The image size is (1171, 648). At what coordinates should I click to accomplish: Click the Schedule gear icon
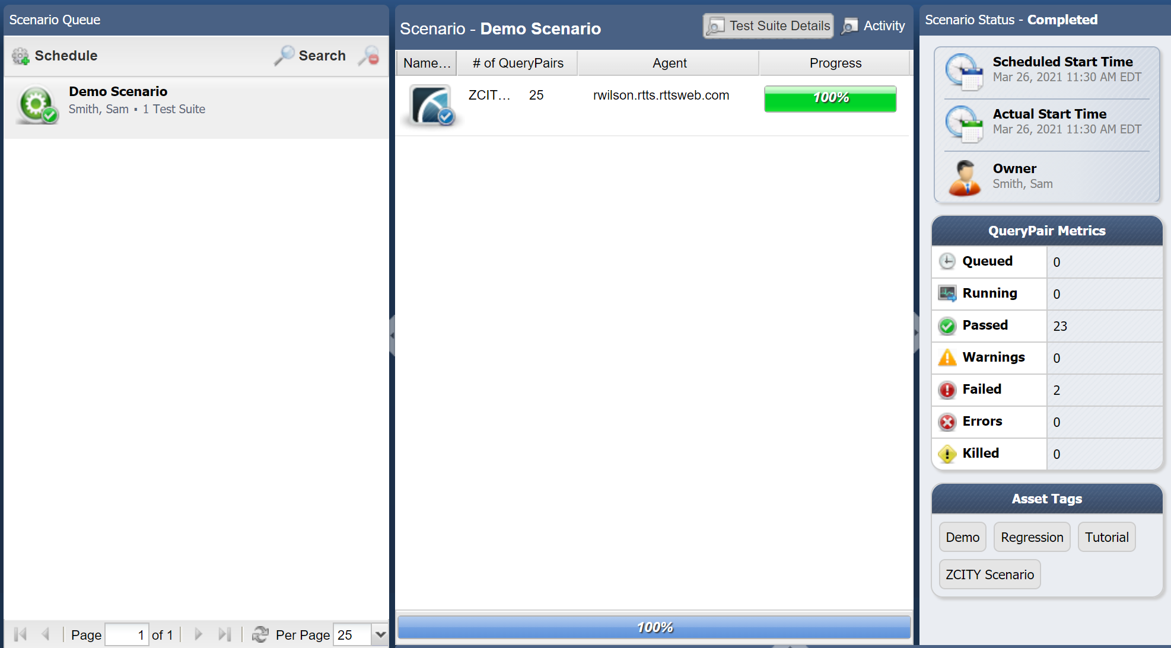click(21, 56)
